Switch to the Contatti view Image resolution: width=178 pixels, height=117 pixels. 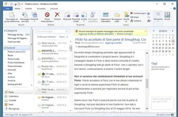(10, 100)
